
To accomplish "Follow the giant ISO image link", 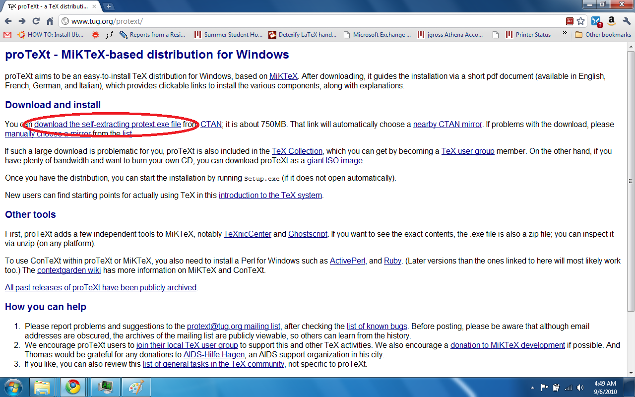I will pyautogui.click(x=335, y=160).
